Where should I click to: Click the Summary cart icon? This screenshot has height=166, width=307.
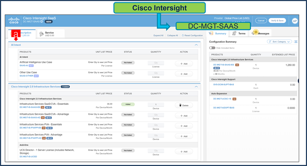pos(211,33)
